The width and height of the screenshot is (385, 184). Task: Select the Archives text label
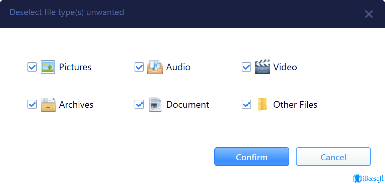pyautogui.click(x=76, y=104)
